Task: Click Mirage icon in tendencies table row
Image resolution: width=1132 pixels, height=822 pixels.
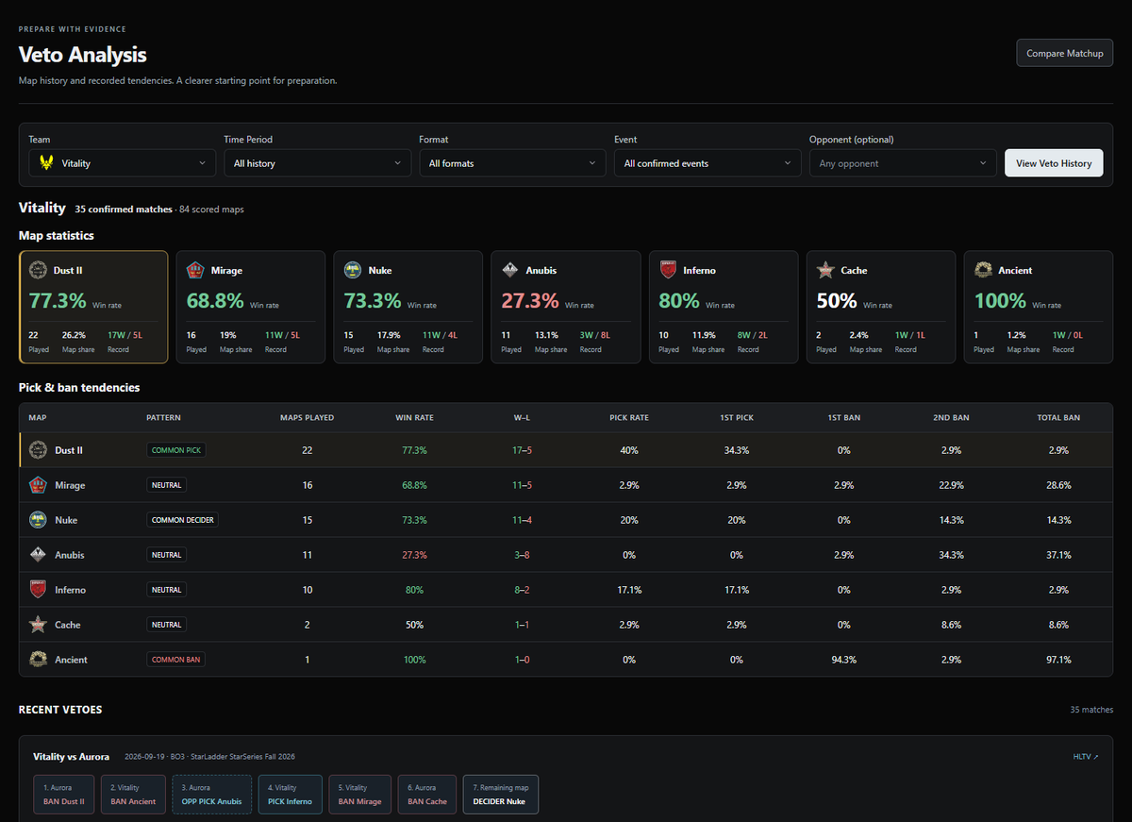Action: click(39, 485)
